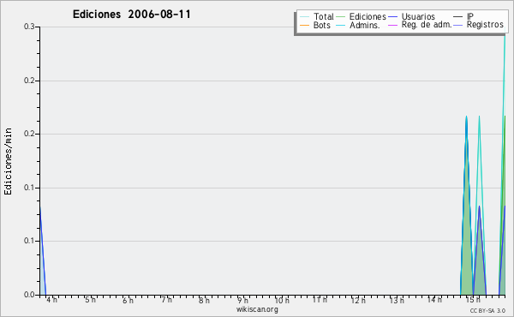
Task: Click the '15 h' x-axis label
Action: point(473,300)
